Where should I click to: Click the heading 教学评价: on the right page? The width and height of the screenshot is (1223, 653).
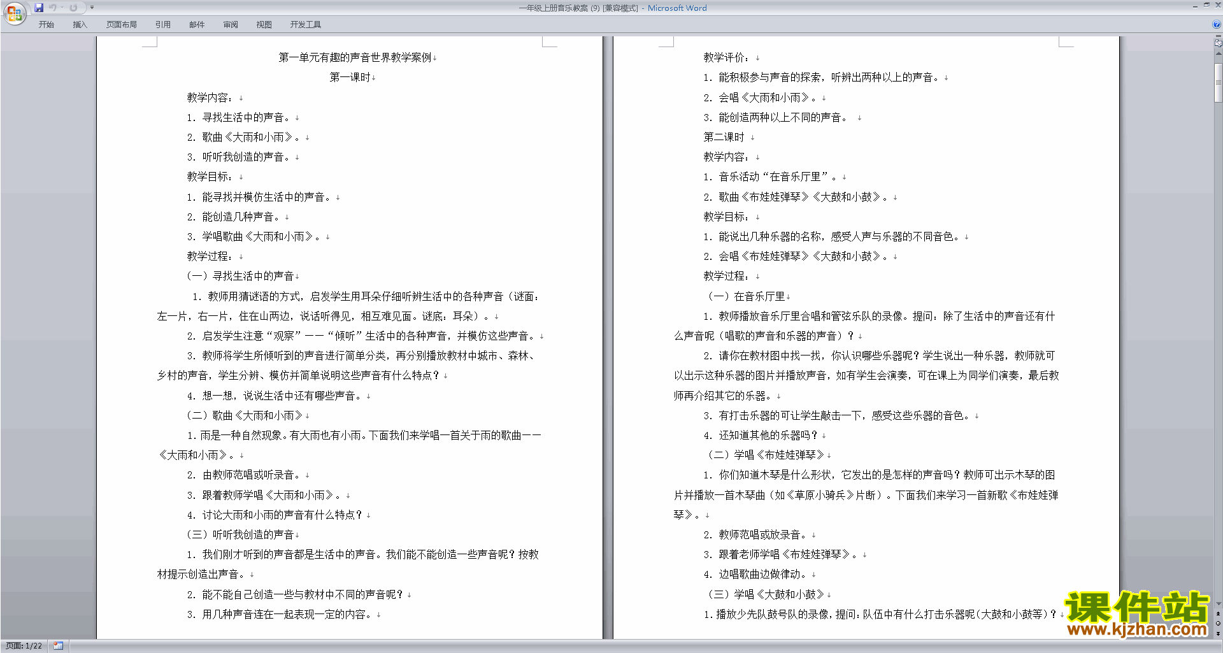click(x=727, y=57)
